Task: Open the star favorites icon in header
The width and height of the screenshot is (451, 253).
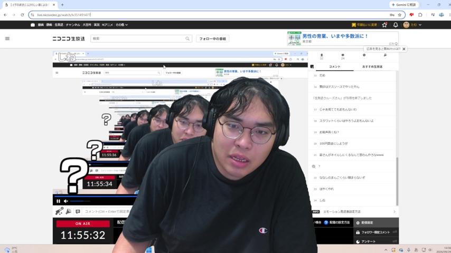Action: tap(384, 25)
